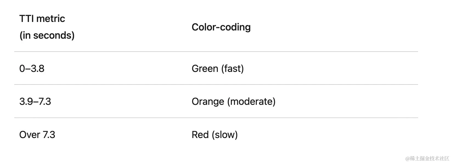Select the "Over 7.3" cell
This screenshot has height=163, width=451.
[37, 135]
